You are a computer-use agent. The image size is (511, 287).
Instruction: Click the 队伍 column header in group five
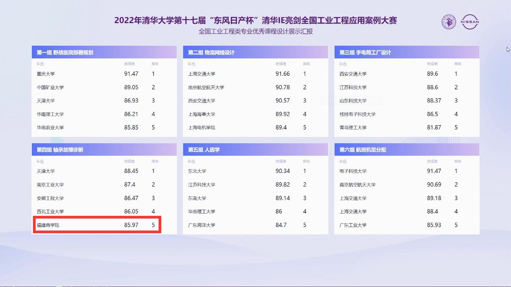pos(192,161)
